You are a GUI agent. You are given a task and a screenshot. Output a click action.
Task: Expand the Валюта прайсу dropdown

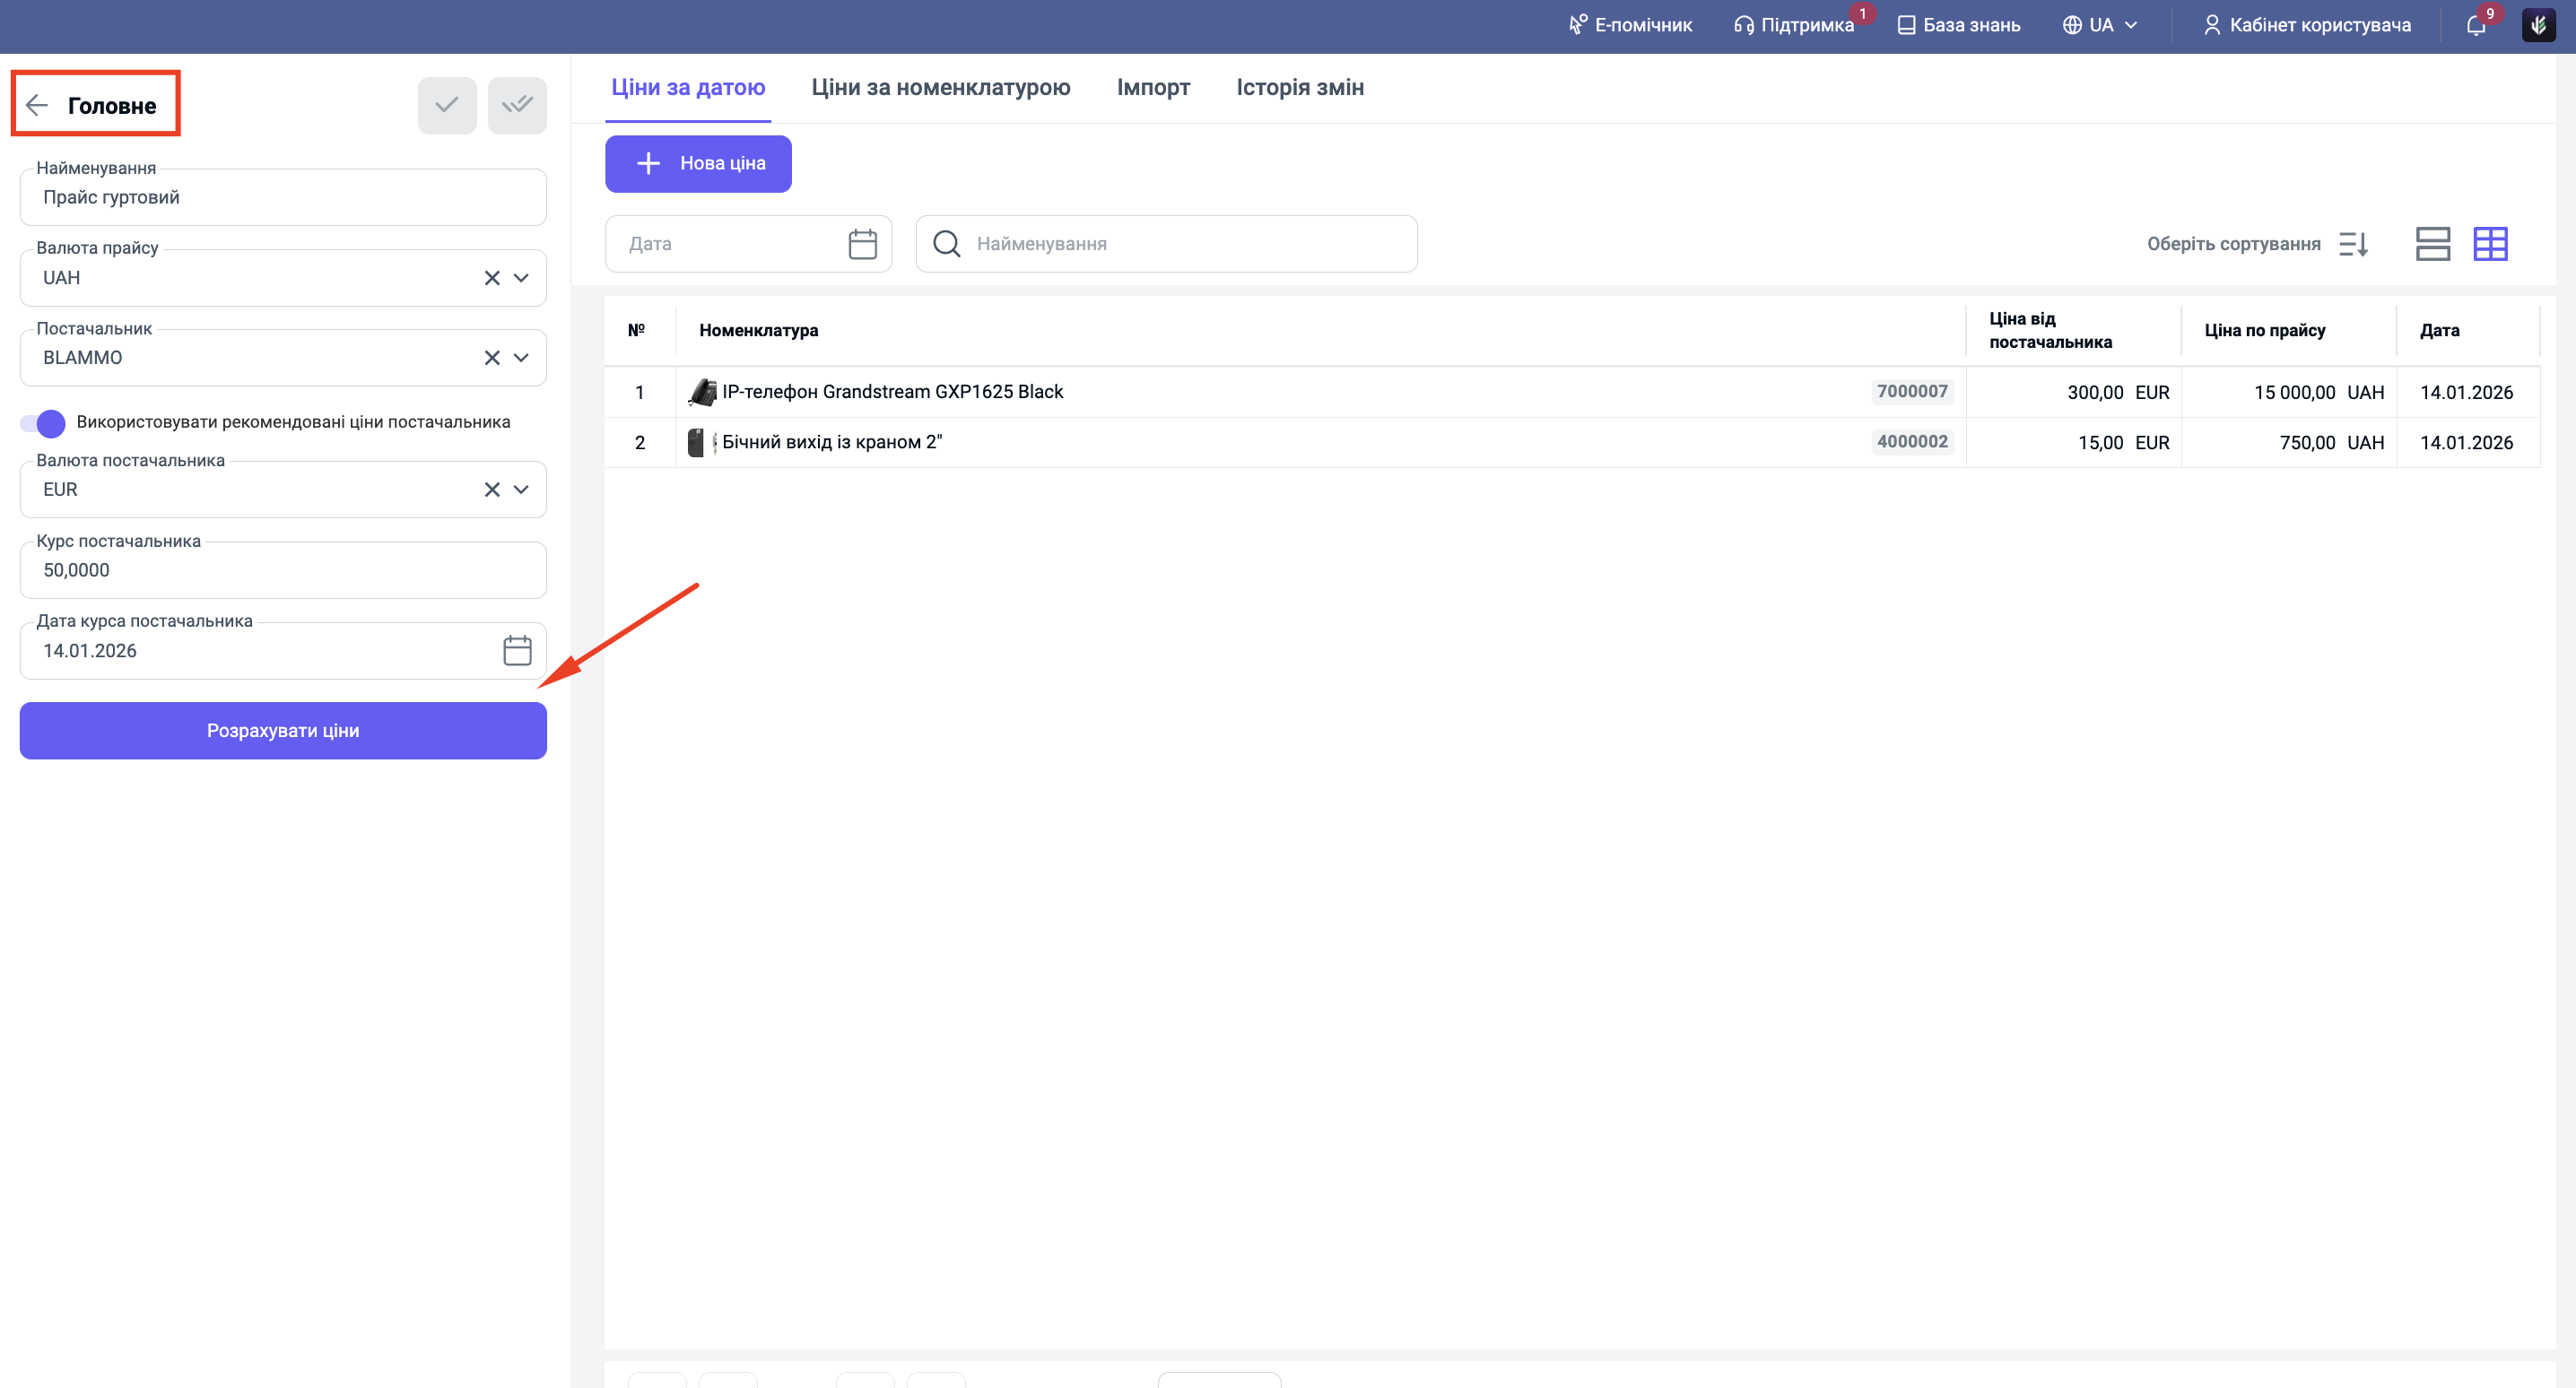pyautogui.click(x=521, y=278)
